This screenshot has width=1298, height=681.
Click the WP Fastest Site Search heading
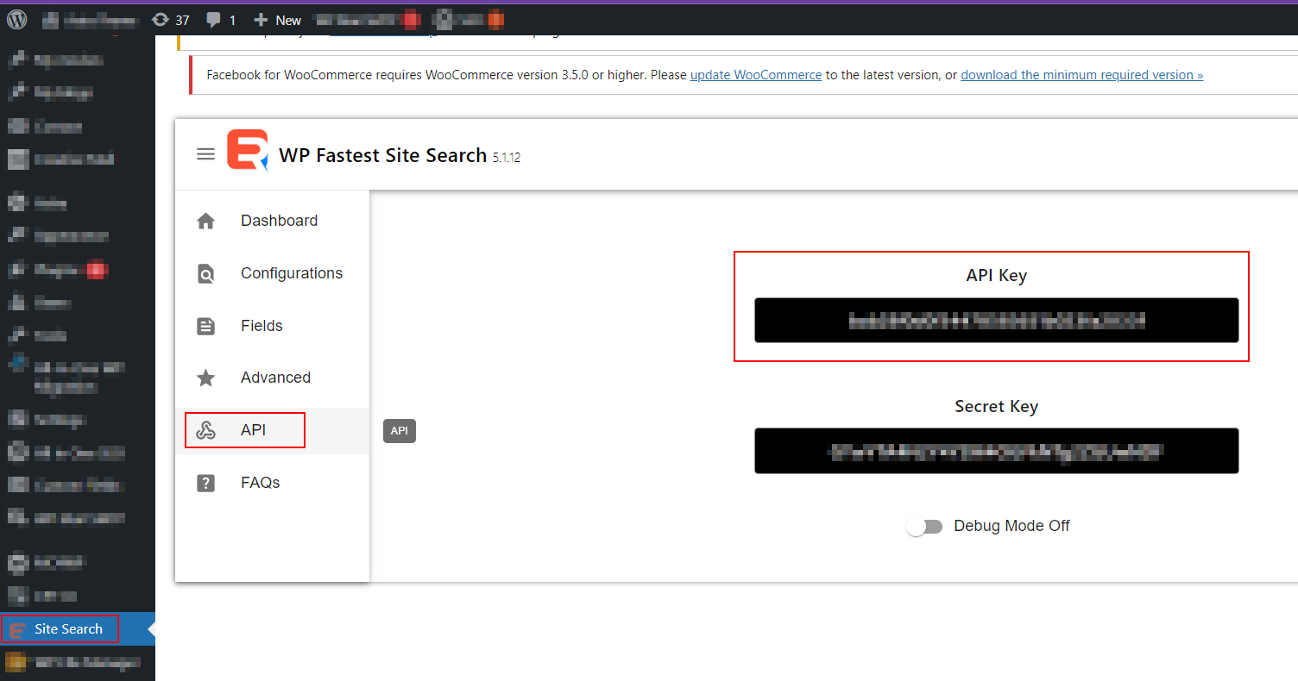coord(382,155)
